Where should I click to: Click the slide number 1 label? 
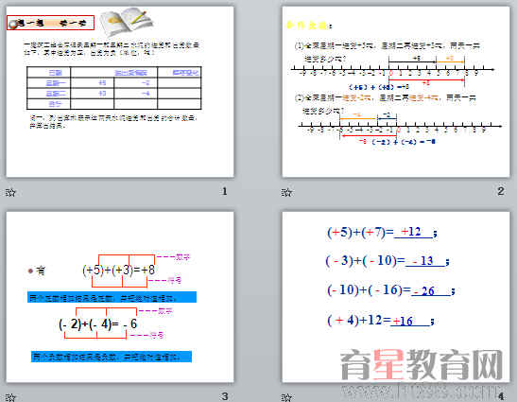click(225, 191)
